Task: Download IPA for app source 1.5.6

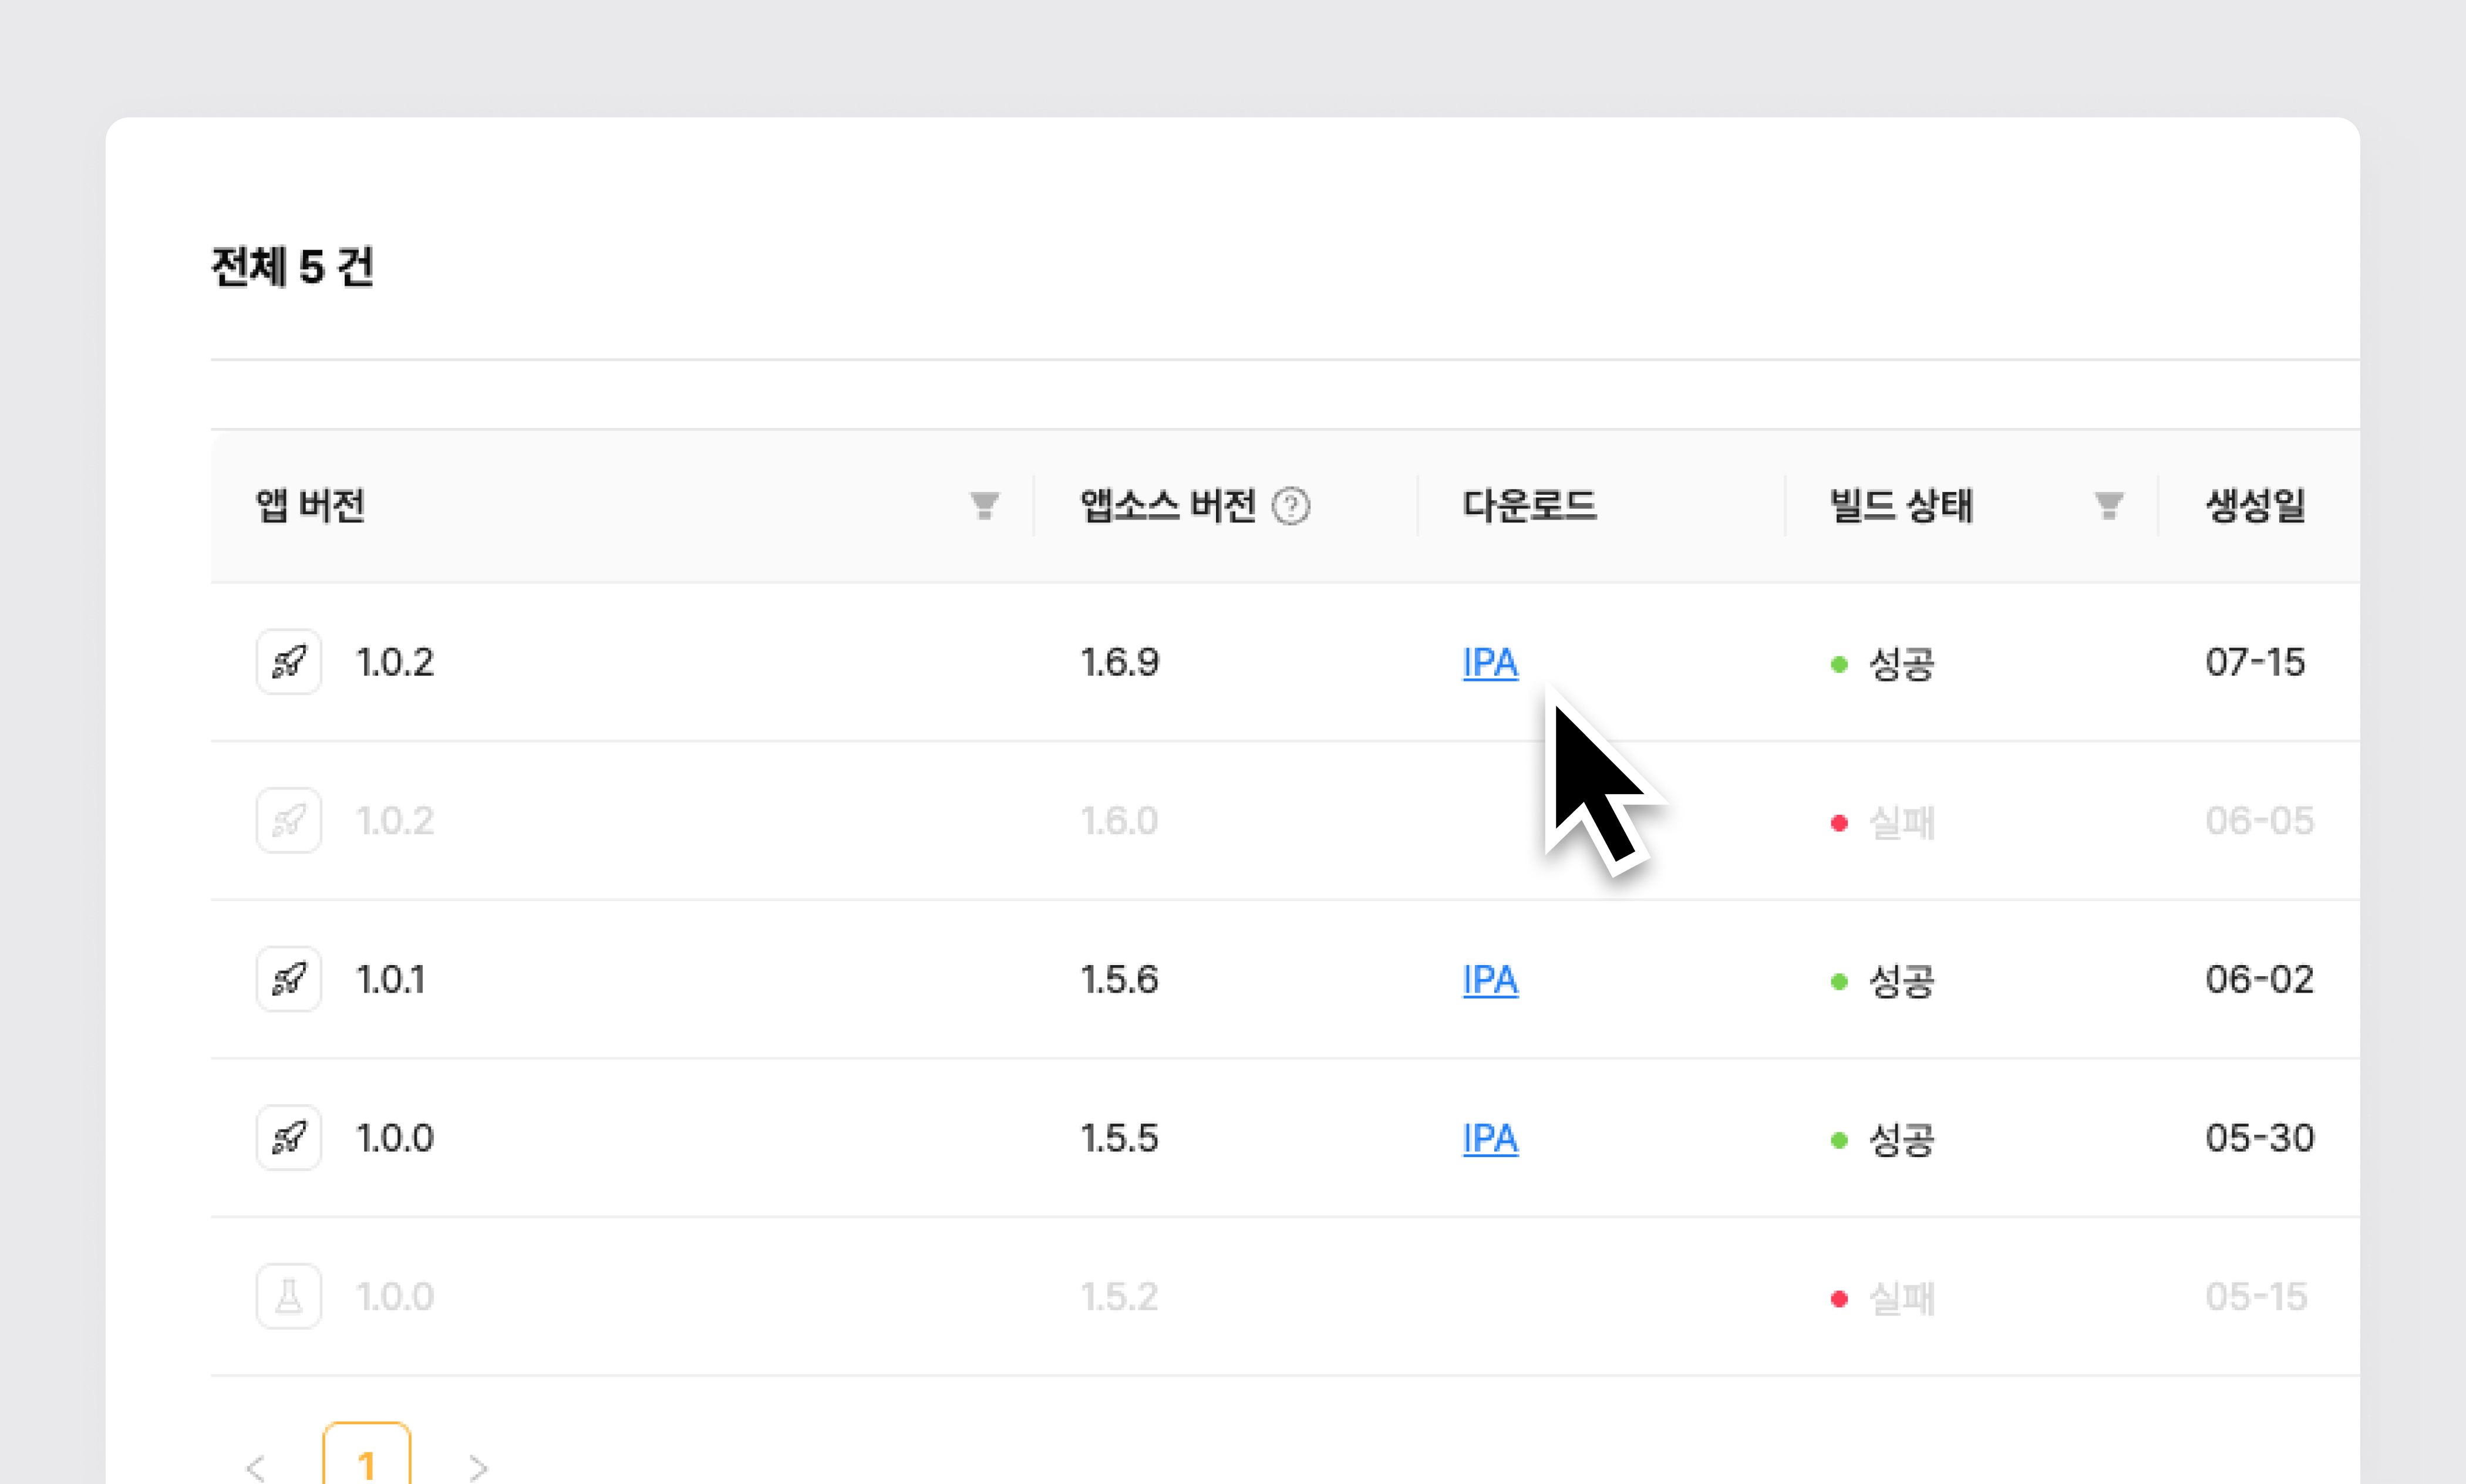Action: coord(1489,980)
